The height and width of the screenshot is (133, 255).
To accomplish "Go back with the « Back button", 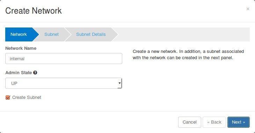I will click(x=214, y=122).
